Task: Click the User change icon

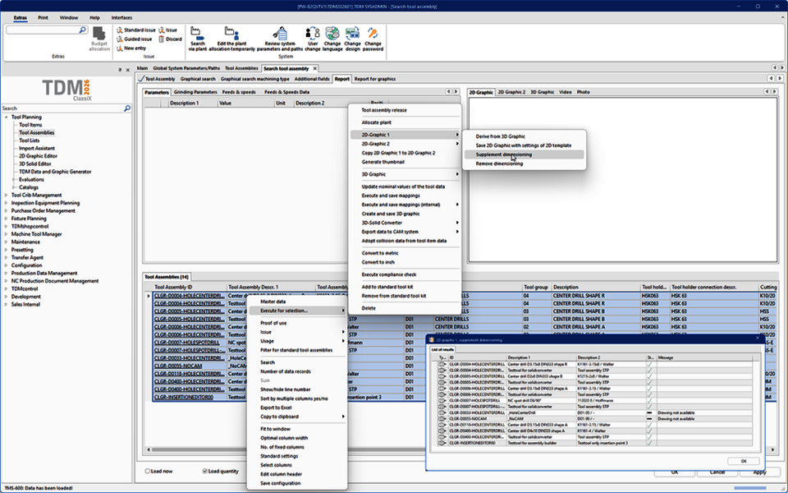Action: tap(313, 34)
